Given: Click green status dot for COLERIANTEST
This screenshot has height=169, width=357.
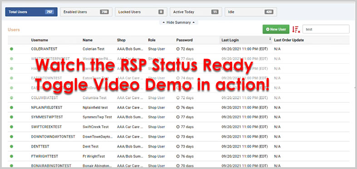Looking at the screenshot, I should pyautogui.click(x=12, y=49).
